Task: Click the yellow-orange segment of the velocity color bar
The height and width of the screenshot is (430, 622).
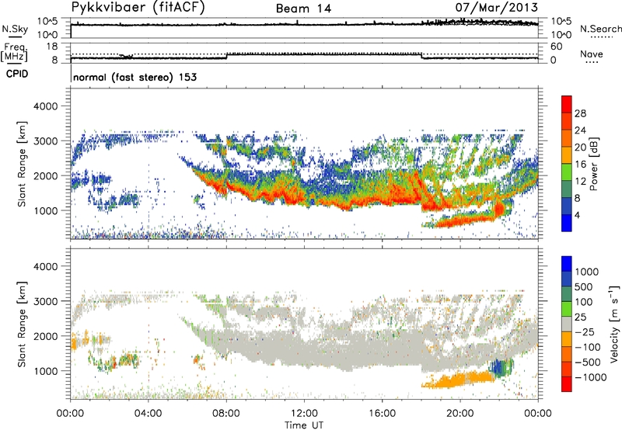Action: tap(567, 339)
